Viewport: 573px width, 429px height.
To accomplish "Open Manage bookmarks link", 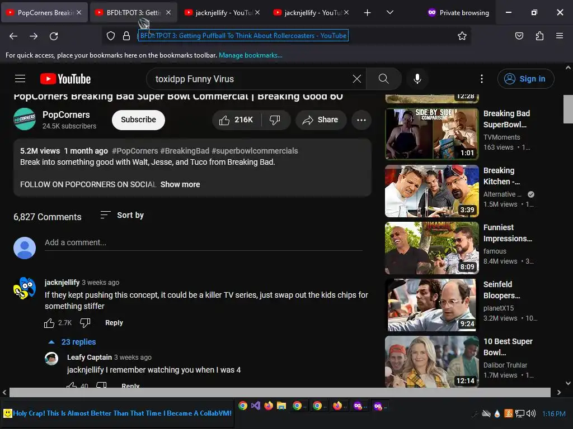I will click(250, 55).
